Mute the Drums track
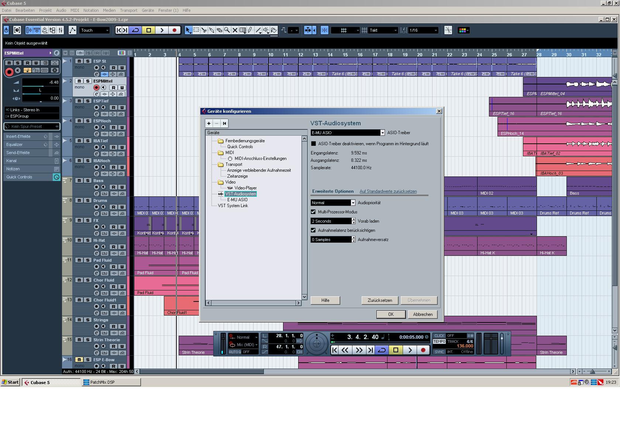 [79, 200]
